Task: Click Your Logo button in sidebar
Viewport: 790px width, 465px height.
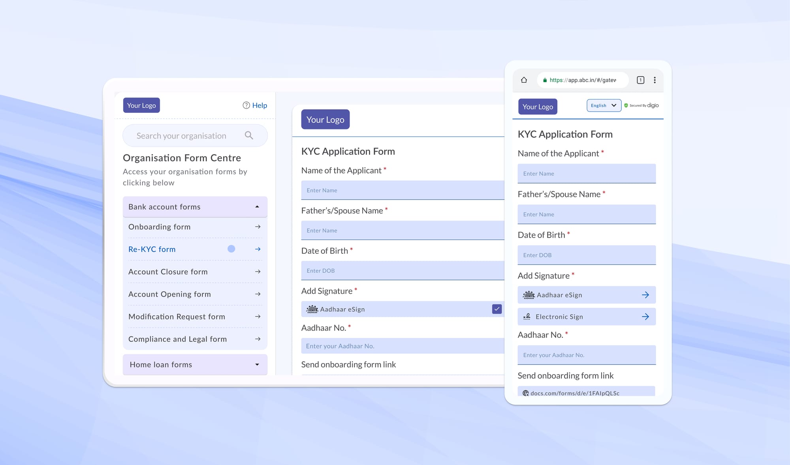Action: (141, 105)
